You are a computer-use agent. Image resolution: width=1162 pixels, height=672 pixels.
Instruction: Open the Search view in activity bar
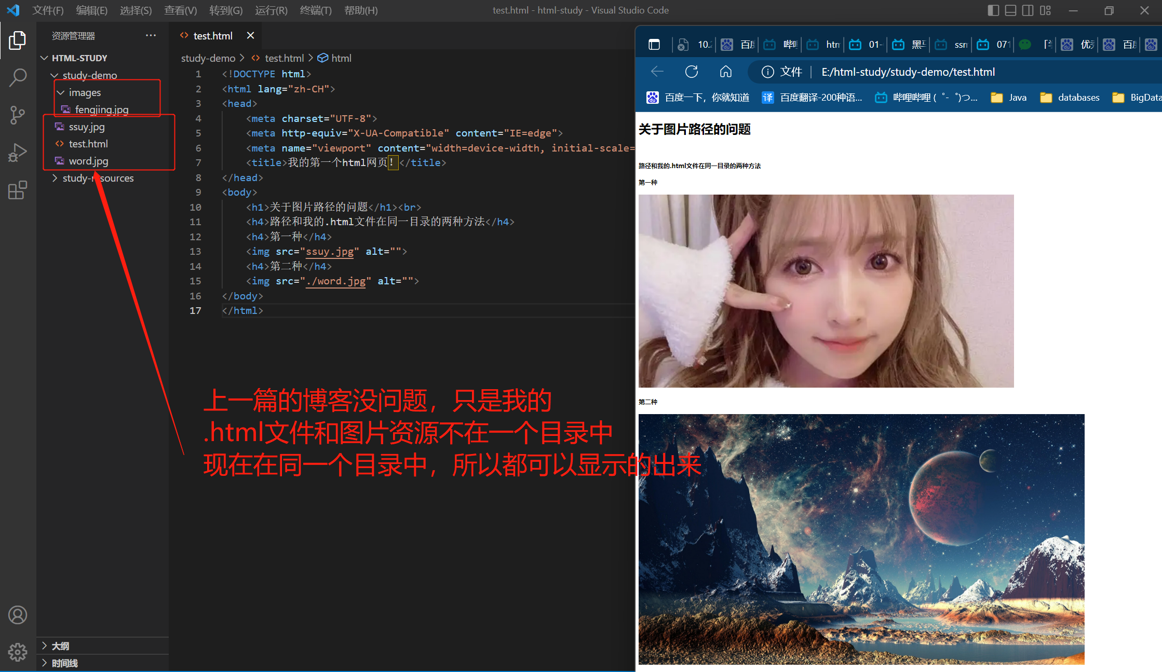coord(18,78)
